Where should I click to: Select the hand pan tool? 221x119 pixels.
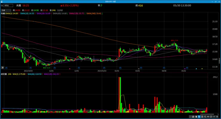pyautogui.click(x=196, y=117)
